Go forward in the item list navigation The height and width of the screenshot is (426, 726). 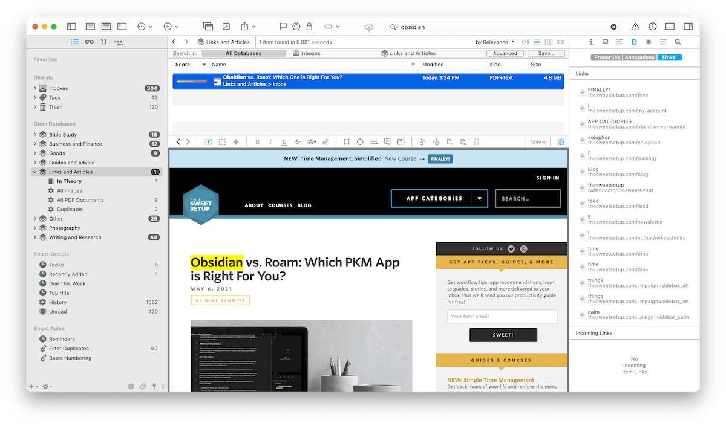click(x=186, y=42)
